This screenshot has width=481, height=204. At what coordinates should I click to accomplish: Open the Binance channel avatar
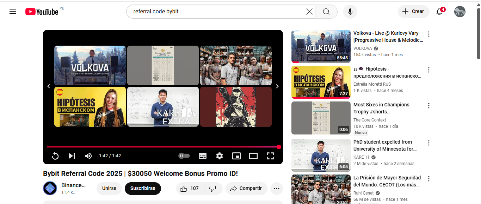click(50, 189)
